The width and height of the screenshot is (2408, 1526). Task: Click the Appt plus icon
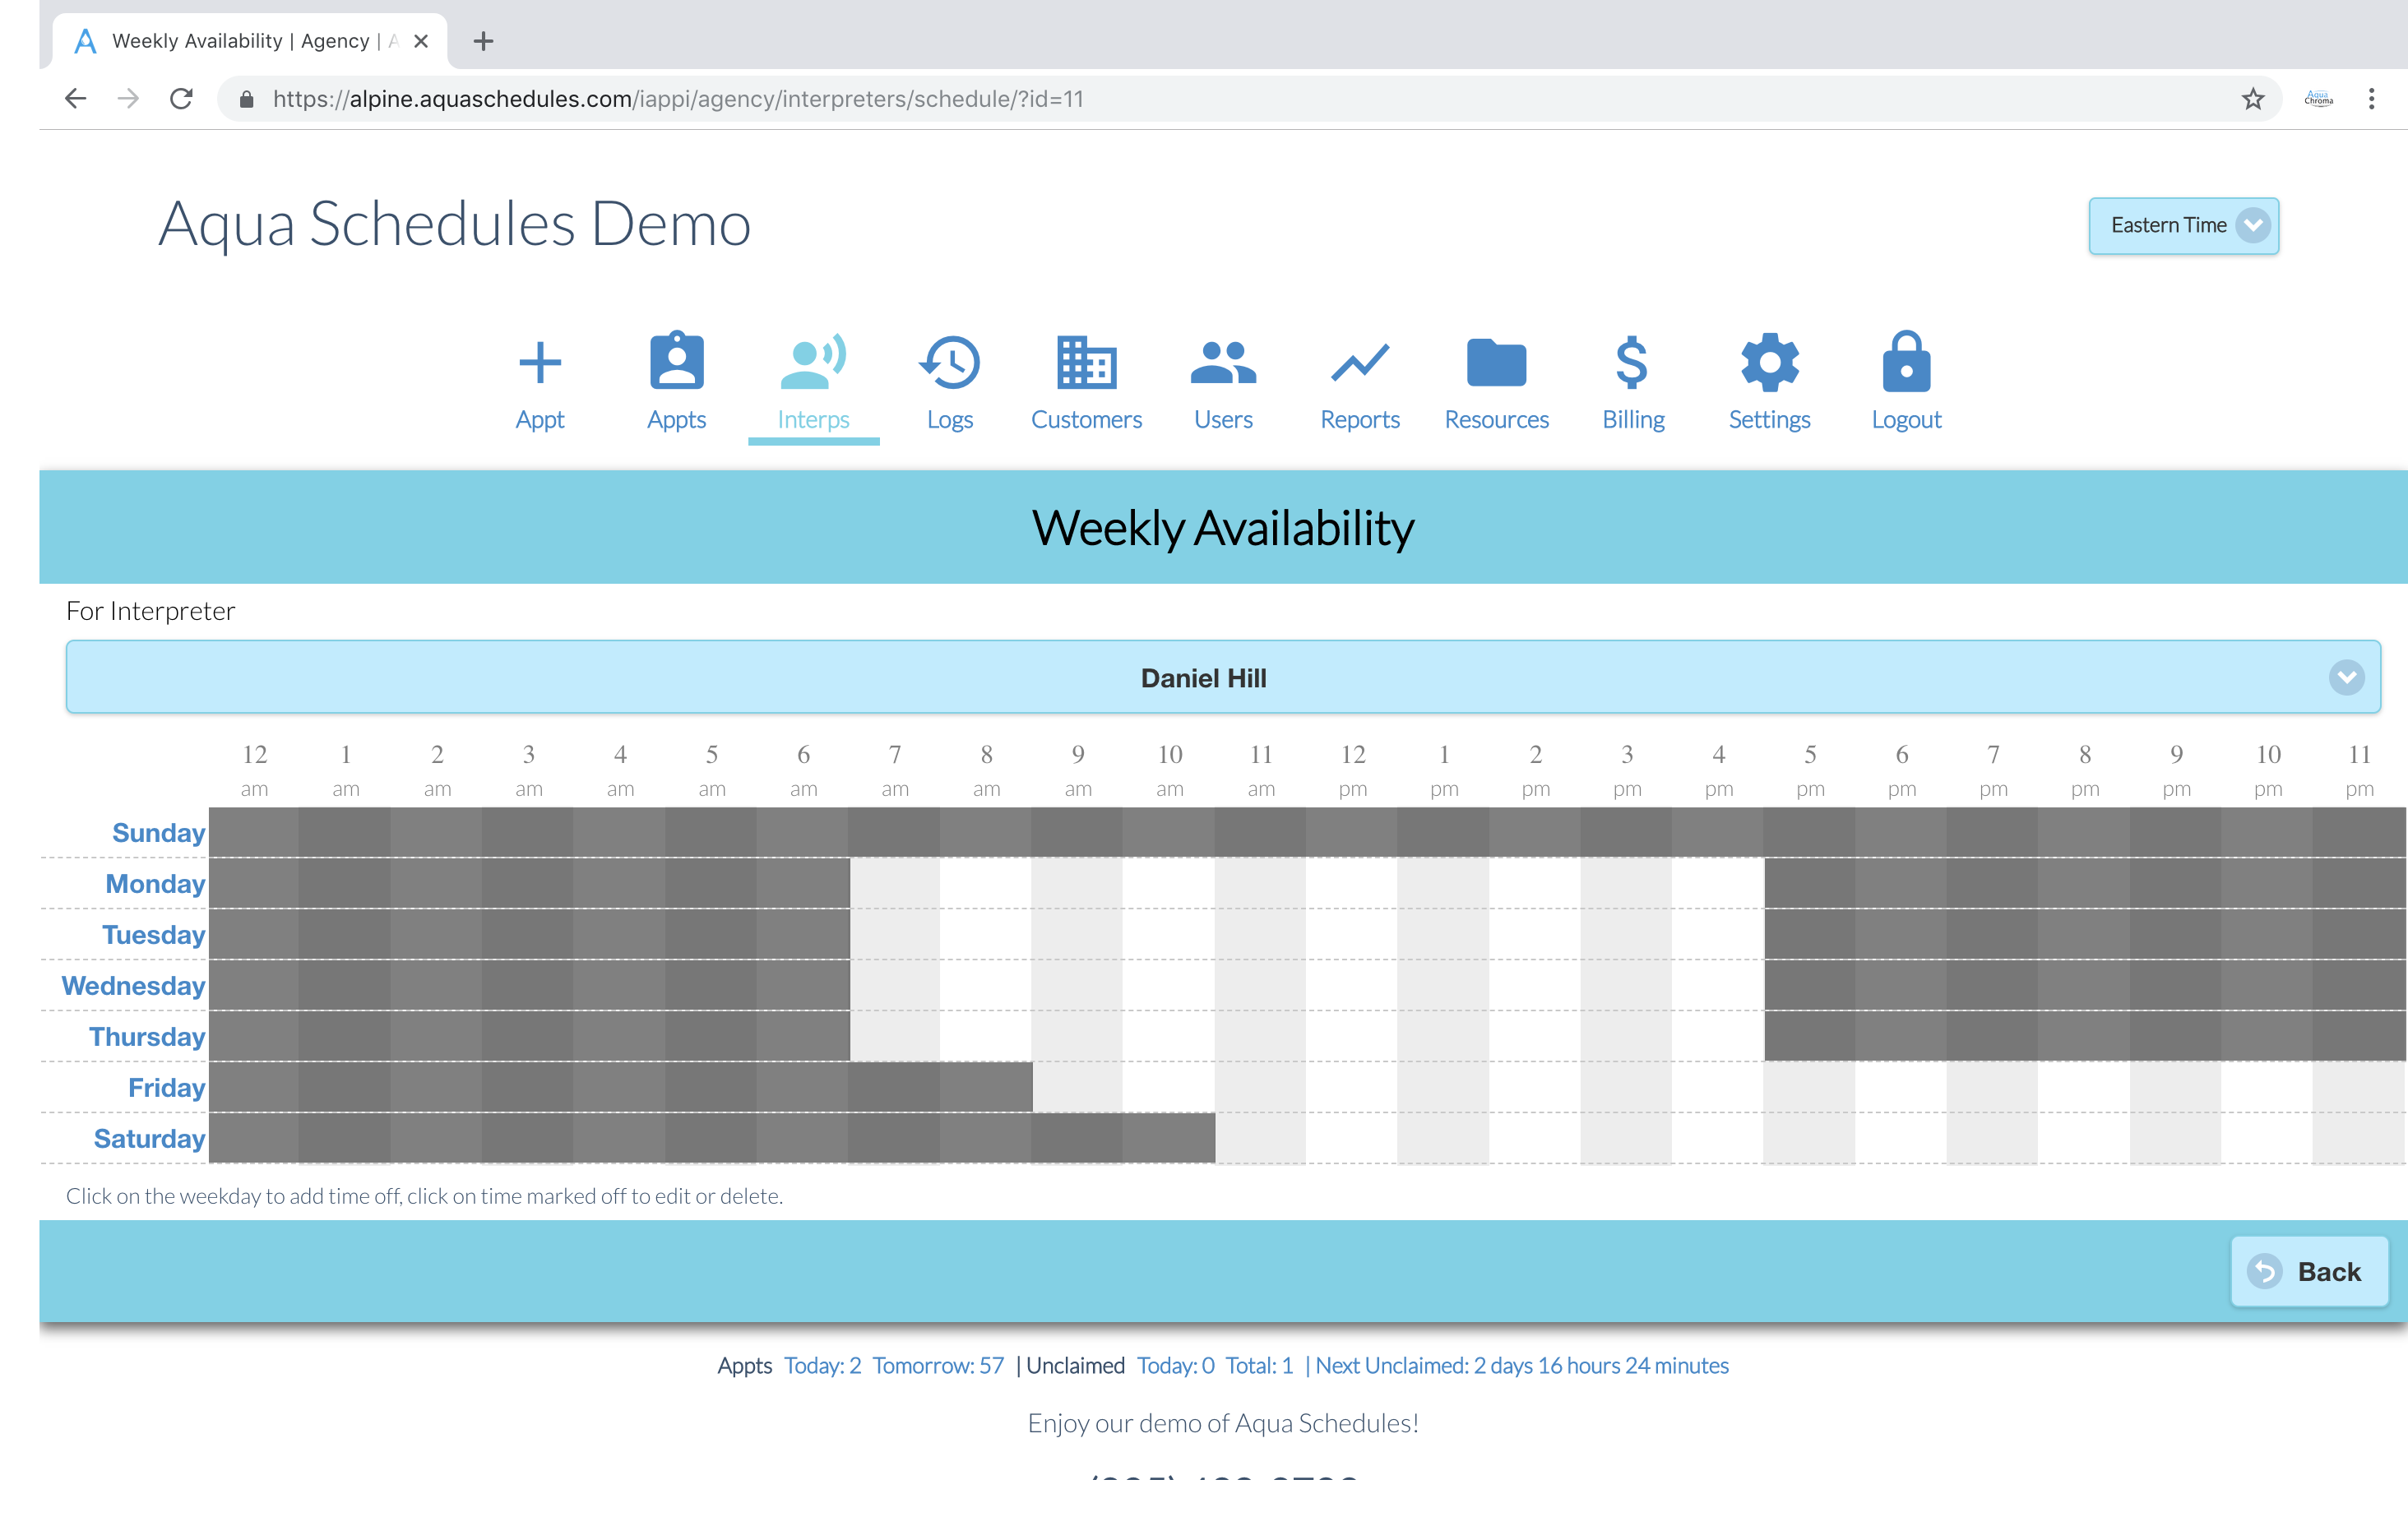(x=540, y=362)
